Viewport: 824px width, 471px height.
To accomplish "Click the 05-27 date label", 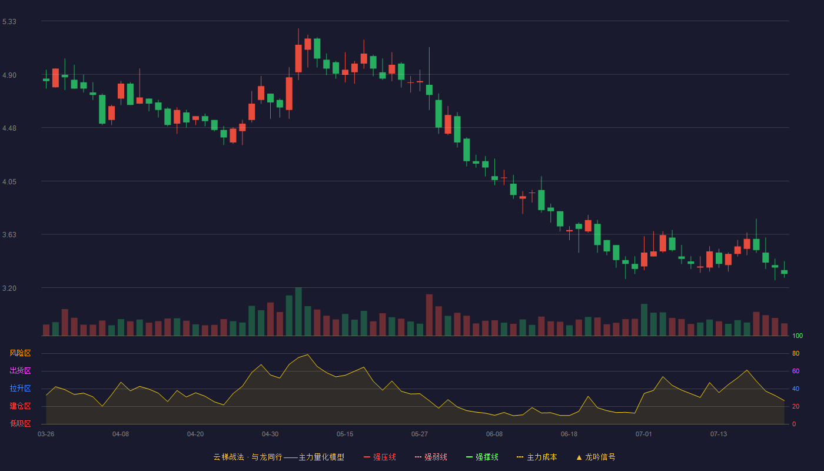I will [x=420, y=434].
